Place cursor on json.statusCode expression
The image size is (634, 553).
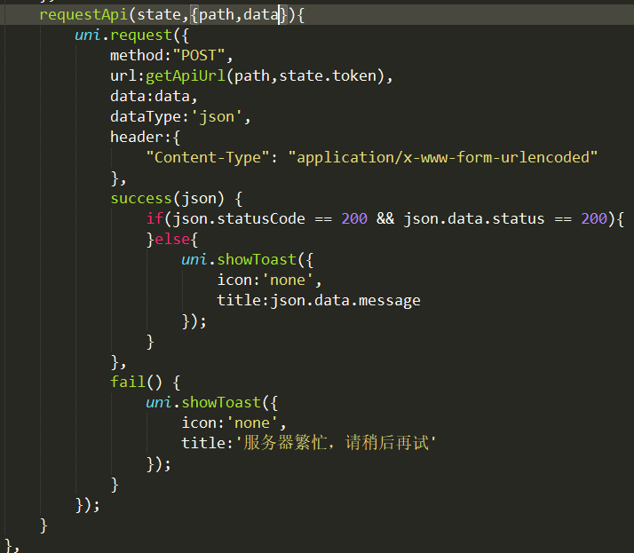tap(239, 218)
